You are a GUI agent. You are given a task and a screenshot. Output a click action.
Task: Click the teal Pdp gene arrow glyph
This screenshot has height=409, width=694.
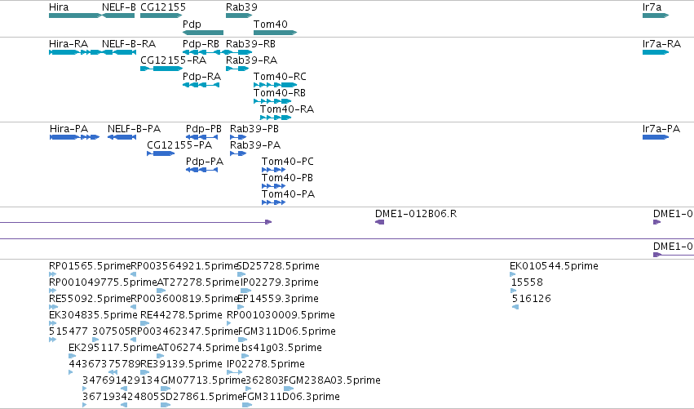point(203,33)
